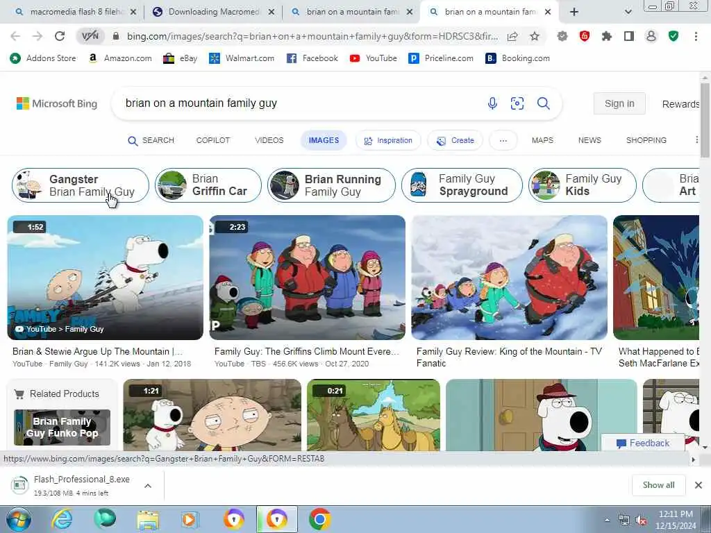Click the Feedback button
This screenshot has height=533, width=711.
click(643, 443)
